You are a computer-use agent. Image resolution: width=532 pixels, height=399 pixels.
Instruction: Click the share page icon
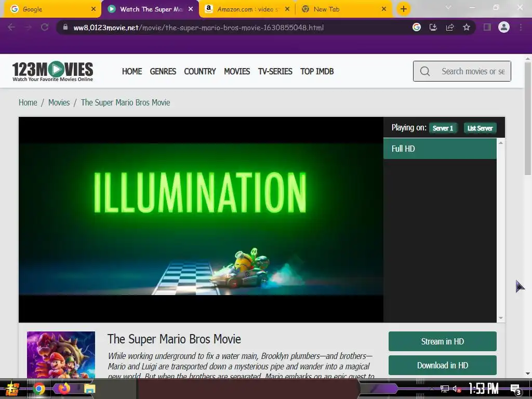pyautogui.click(x=450, y=27)
